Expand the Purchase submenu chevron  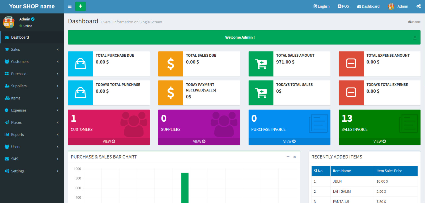(x=58, y=74)
